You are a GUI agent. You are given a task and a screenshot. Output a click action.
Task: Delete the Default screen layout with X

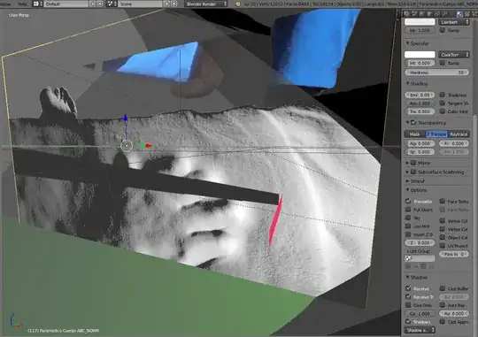coord(100,4)
